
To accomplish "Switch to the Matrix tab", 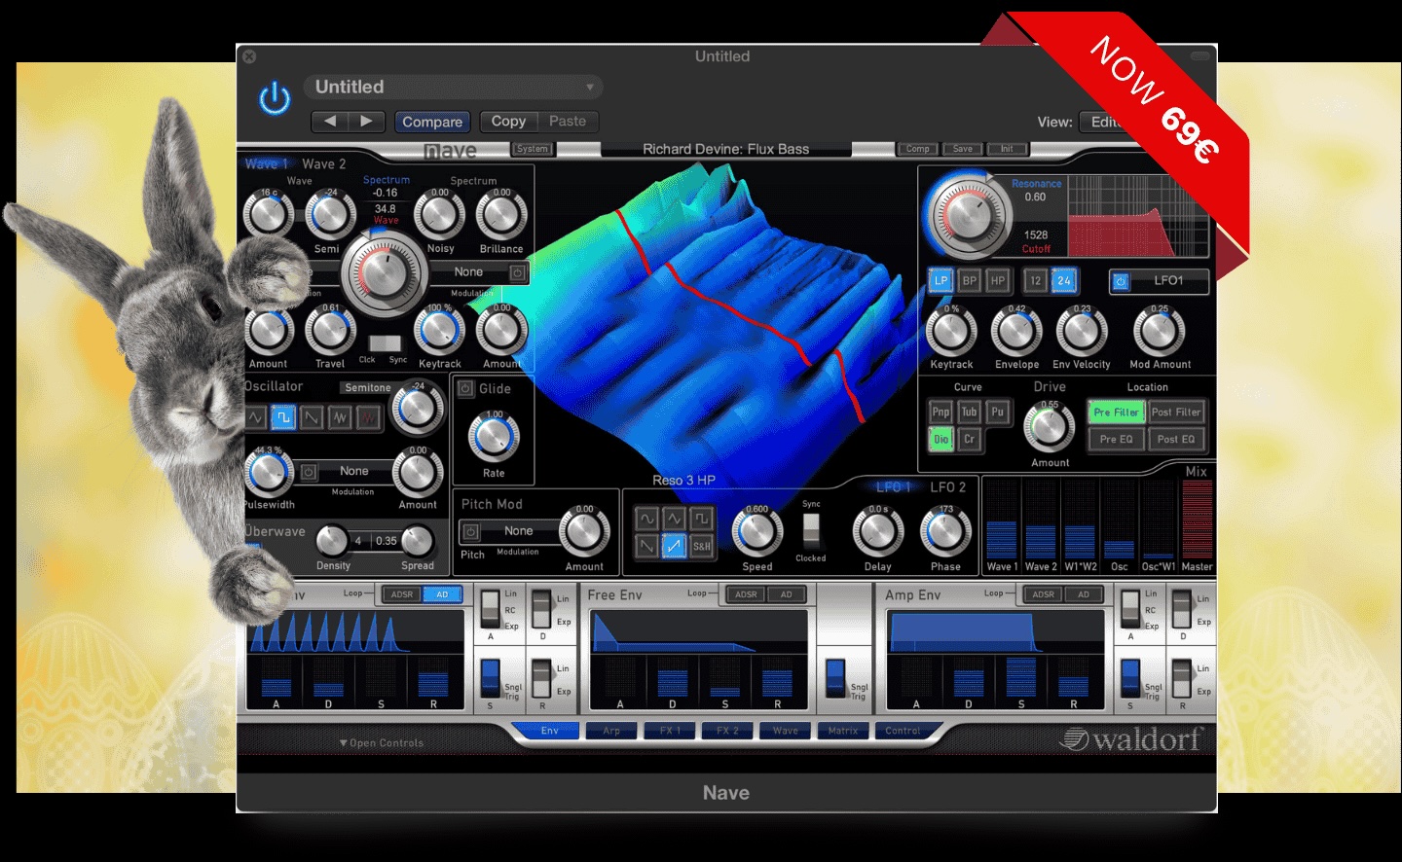I will tap(843, 731).
